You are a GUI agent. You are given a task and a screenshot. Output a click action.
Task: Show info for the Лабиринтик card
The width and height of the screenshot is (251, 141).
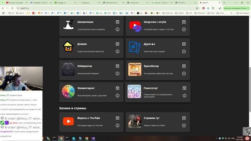tap(118, 74)
